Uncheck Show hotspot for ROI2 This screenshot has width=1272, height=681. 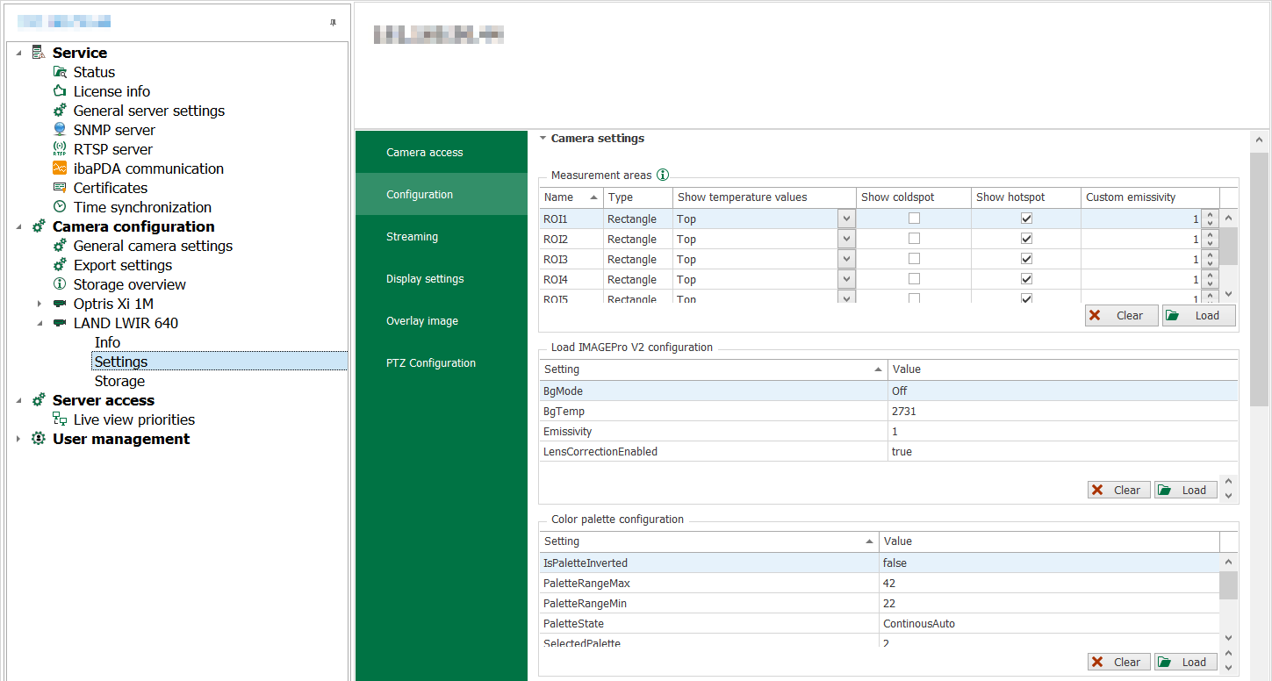coord(1026,239)
